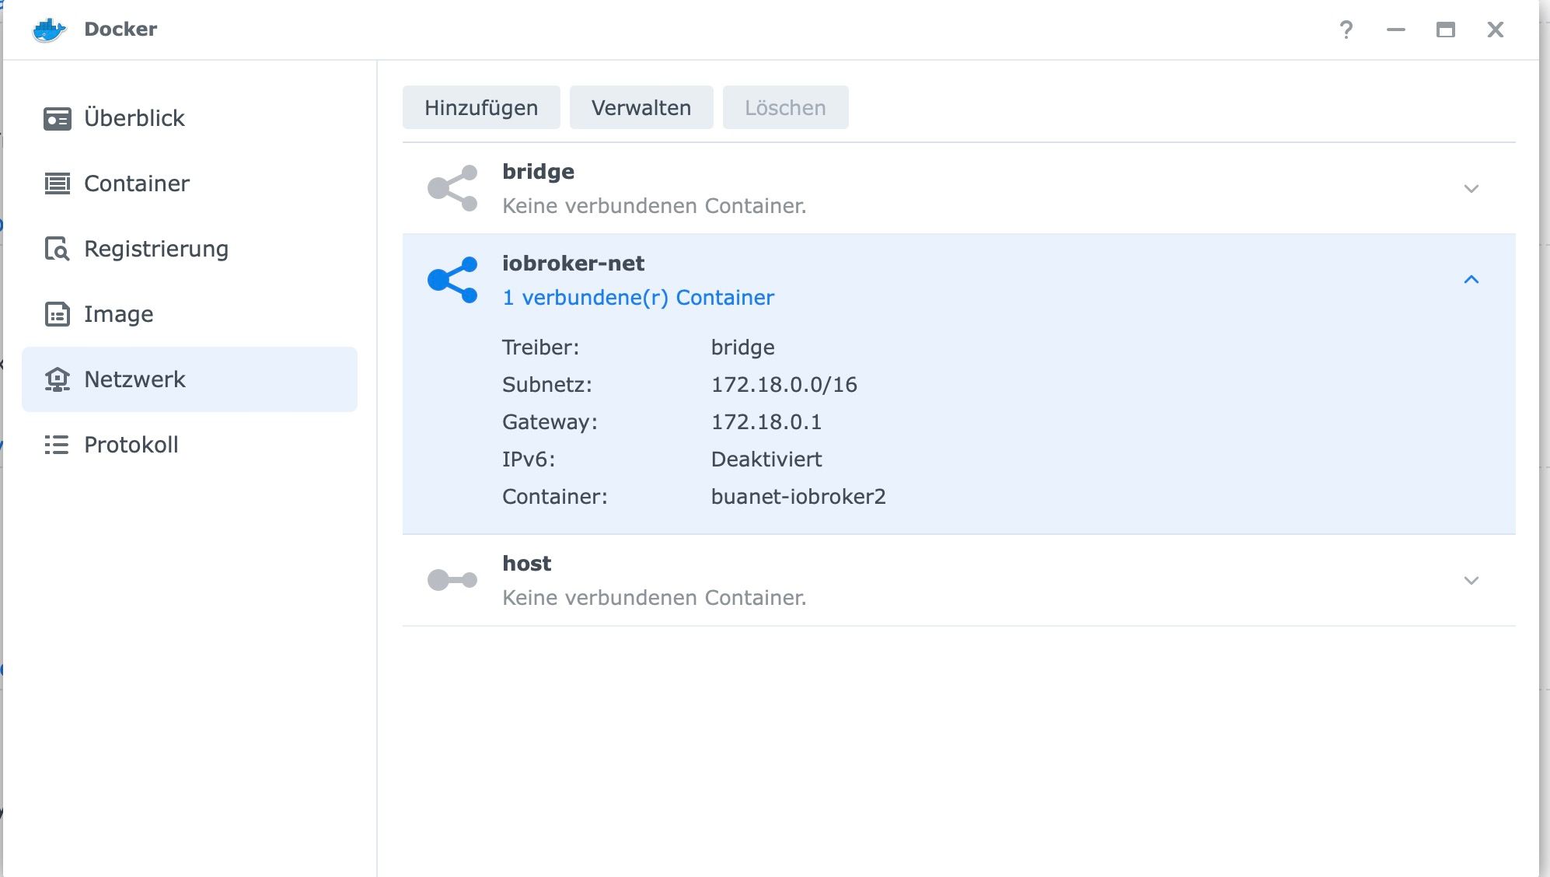
Task: Click the Netzwerk sidebar icon
Action: coord(57,379)
